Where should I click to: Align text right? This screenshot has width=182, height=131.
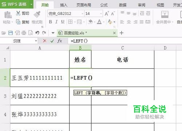point(135,22)
